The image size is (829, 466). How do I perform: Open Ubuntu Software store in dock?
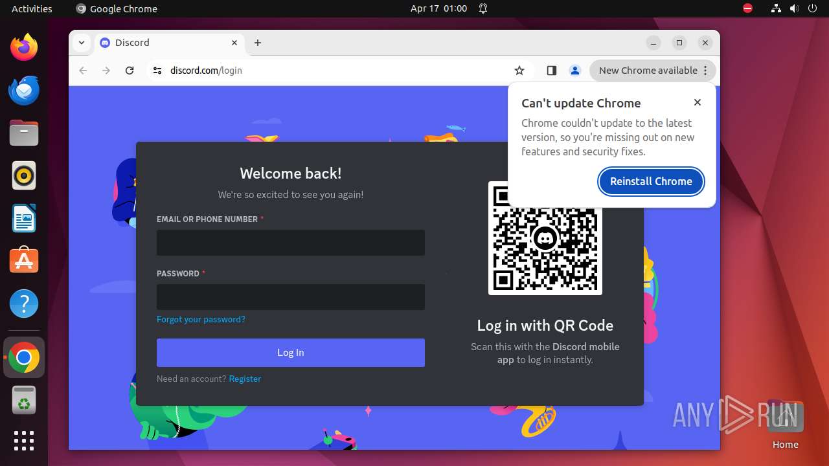click(24, 261)
